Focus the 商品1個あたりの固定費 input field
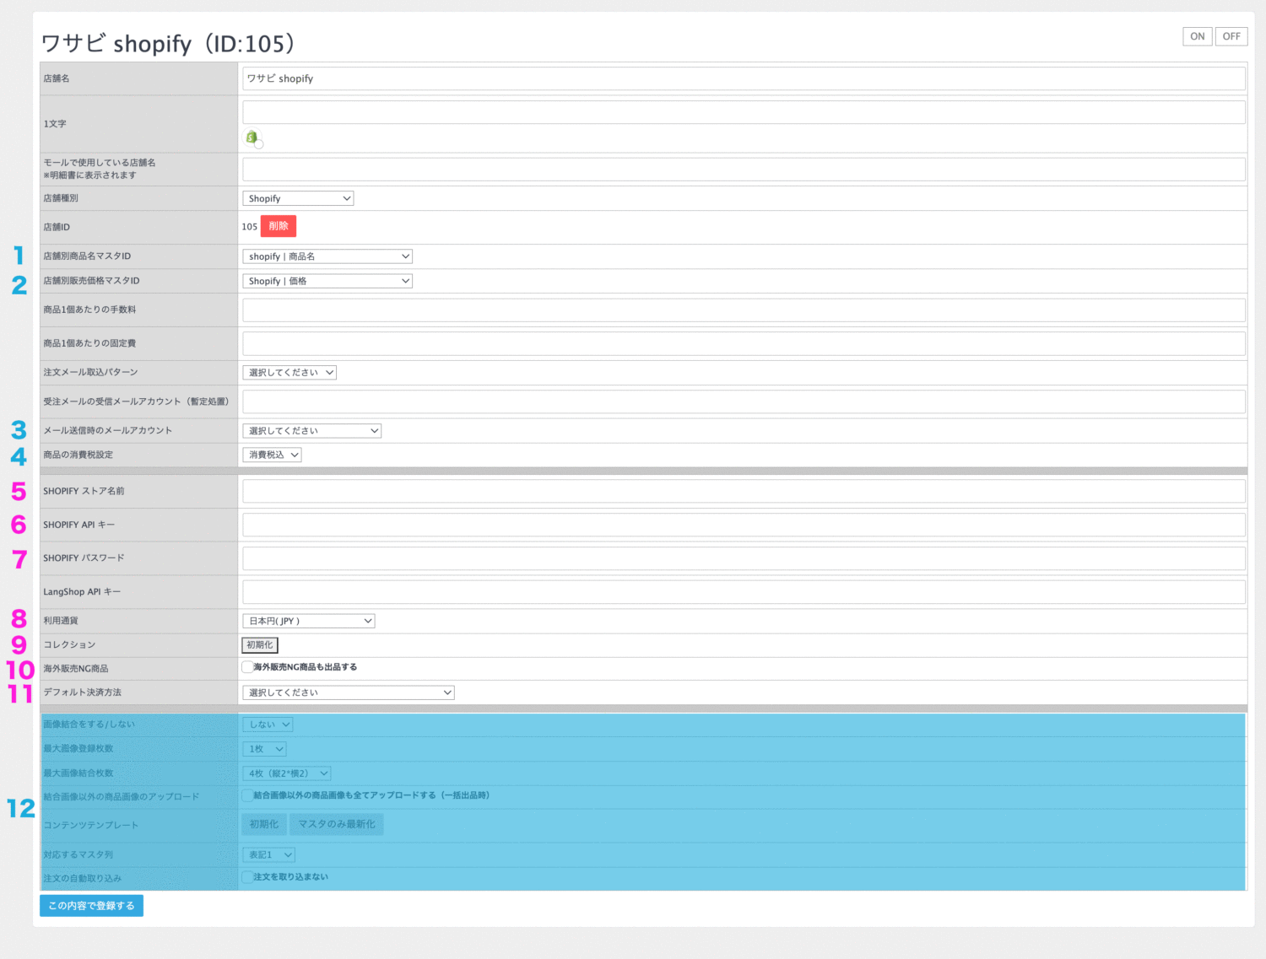Image resolution: width=1266 pixels, height=959 pixels. (744, 343)
